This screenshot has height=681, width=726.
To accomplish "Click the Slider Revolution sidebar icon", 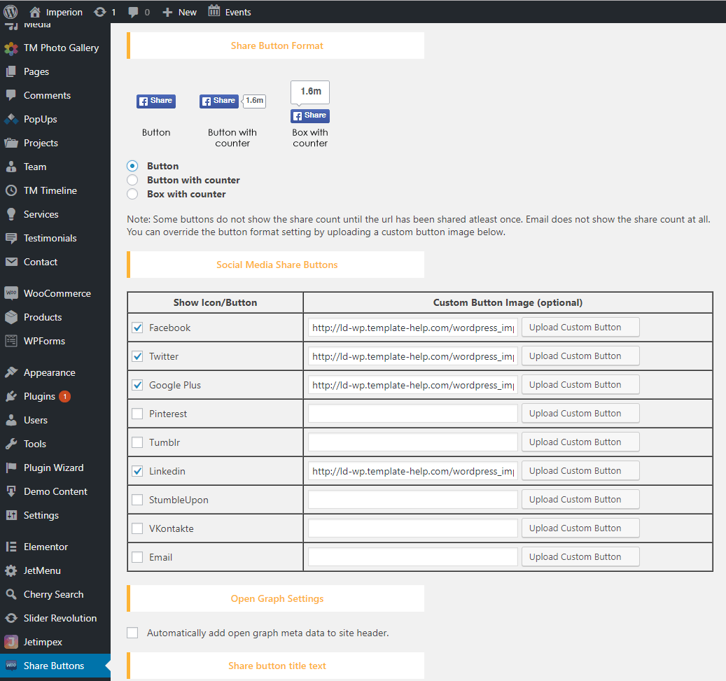I will point(11,619).
